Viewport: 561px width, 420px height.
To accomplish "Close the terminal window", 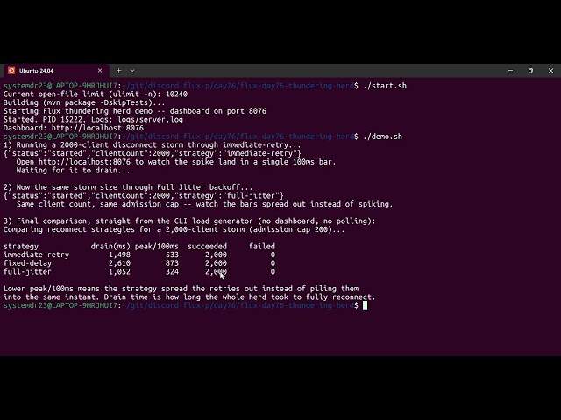I will [551, 71].
